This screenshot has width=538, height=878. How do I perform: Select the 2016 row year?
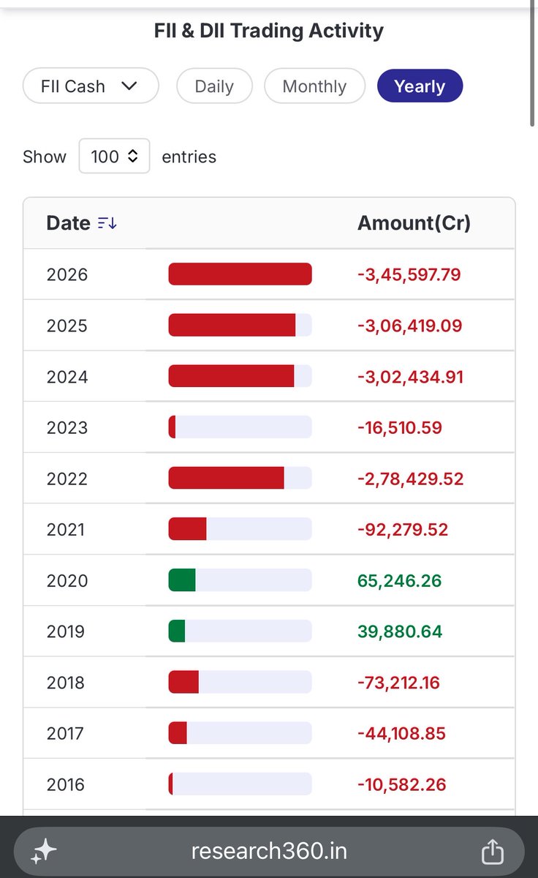(x=66, y=784)
